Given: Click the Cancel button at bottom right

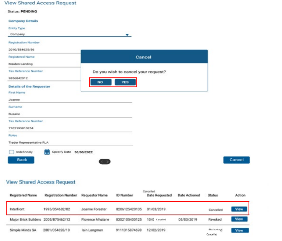Looking at the screenshot, I should (236, 160).
